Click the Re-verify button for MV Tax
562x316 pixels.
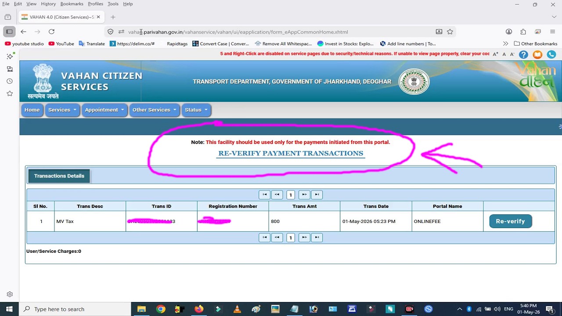tap(510, 221)
